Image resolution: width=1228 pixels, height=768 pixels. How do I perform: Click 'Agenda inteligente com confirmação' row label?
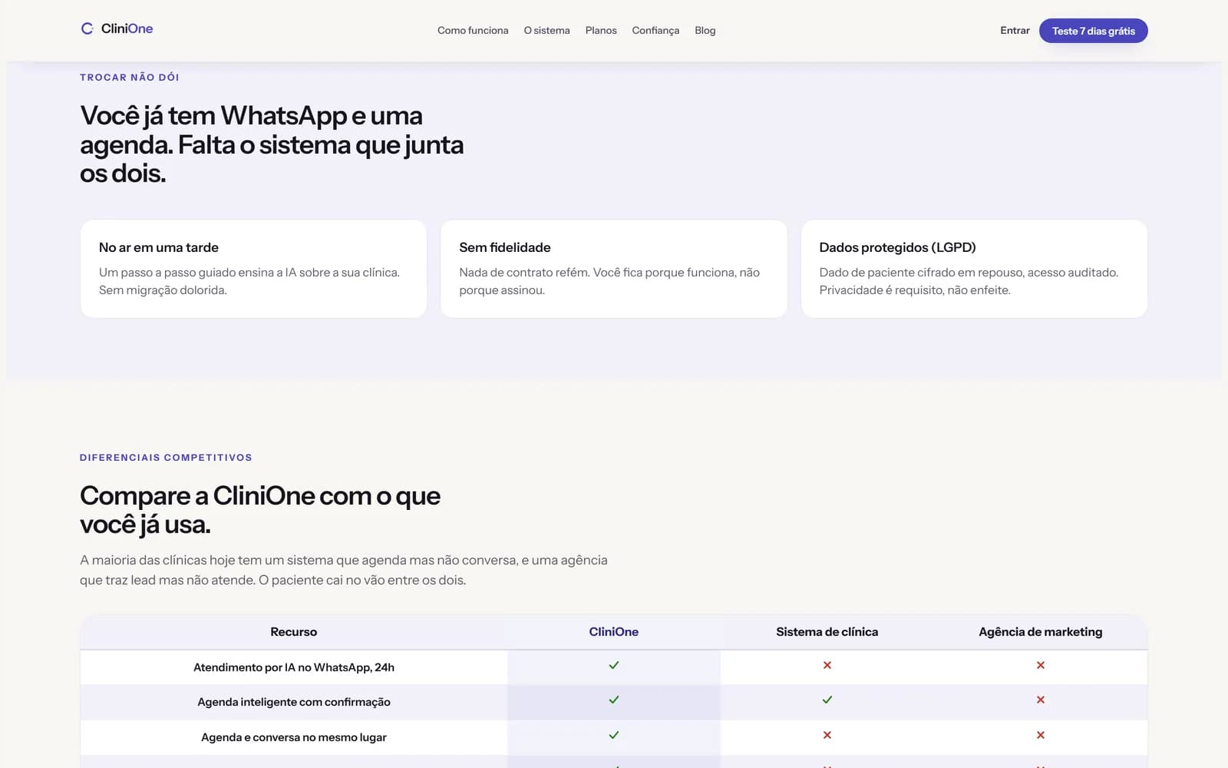294,702
